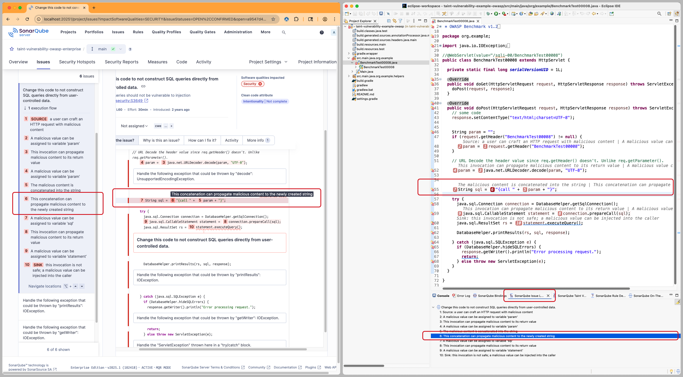Click green Run button in Eclipse toolbar
The image size is (683, 377).
496,14
